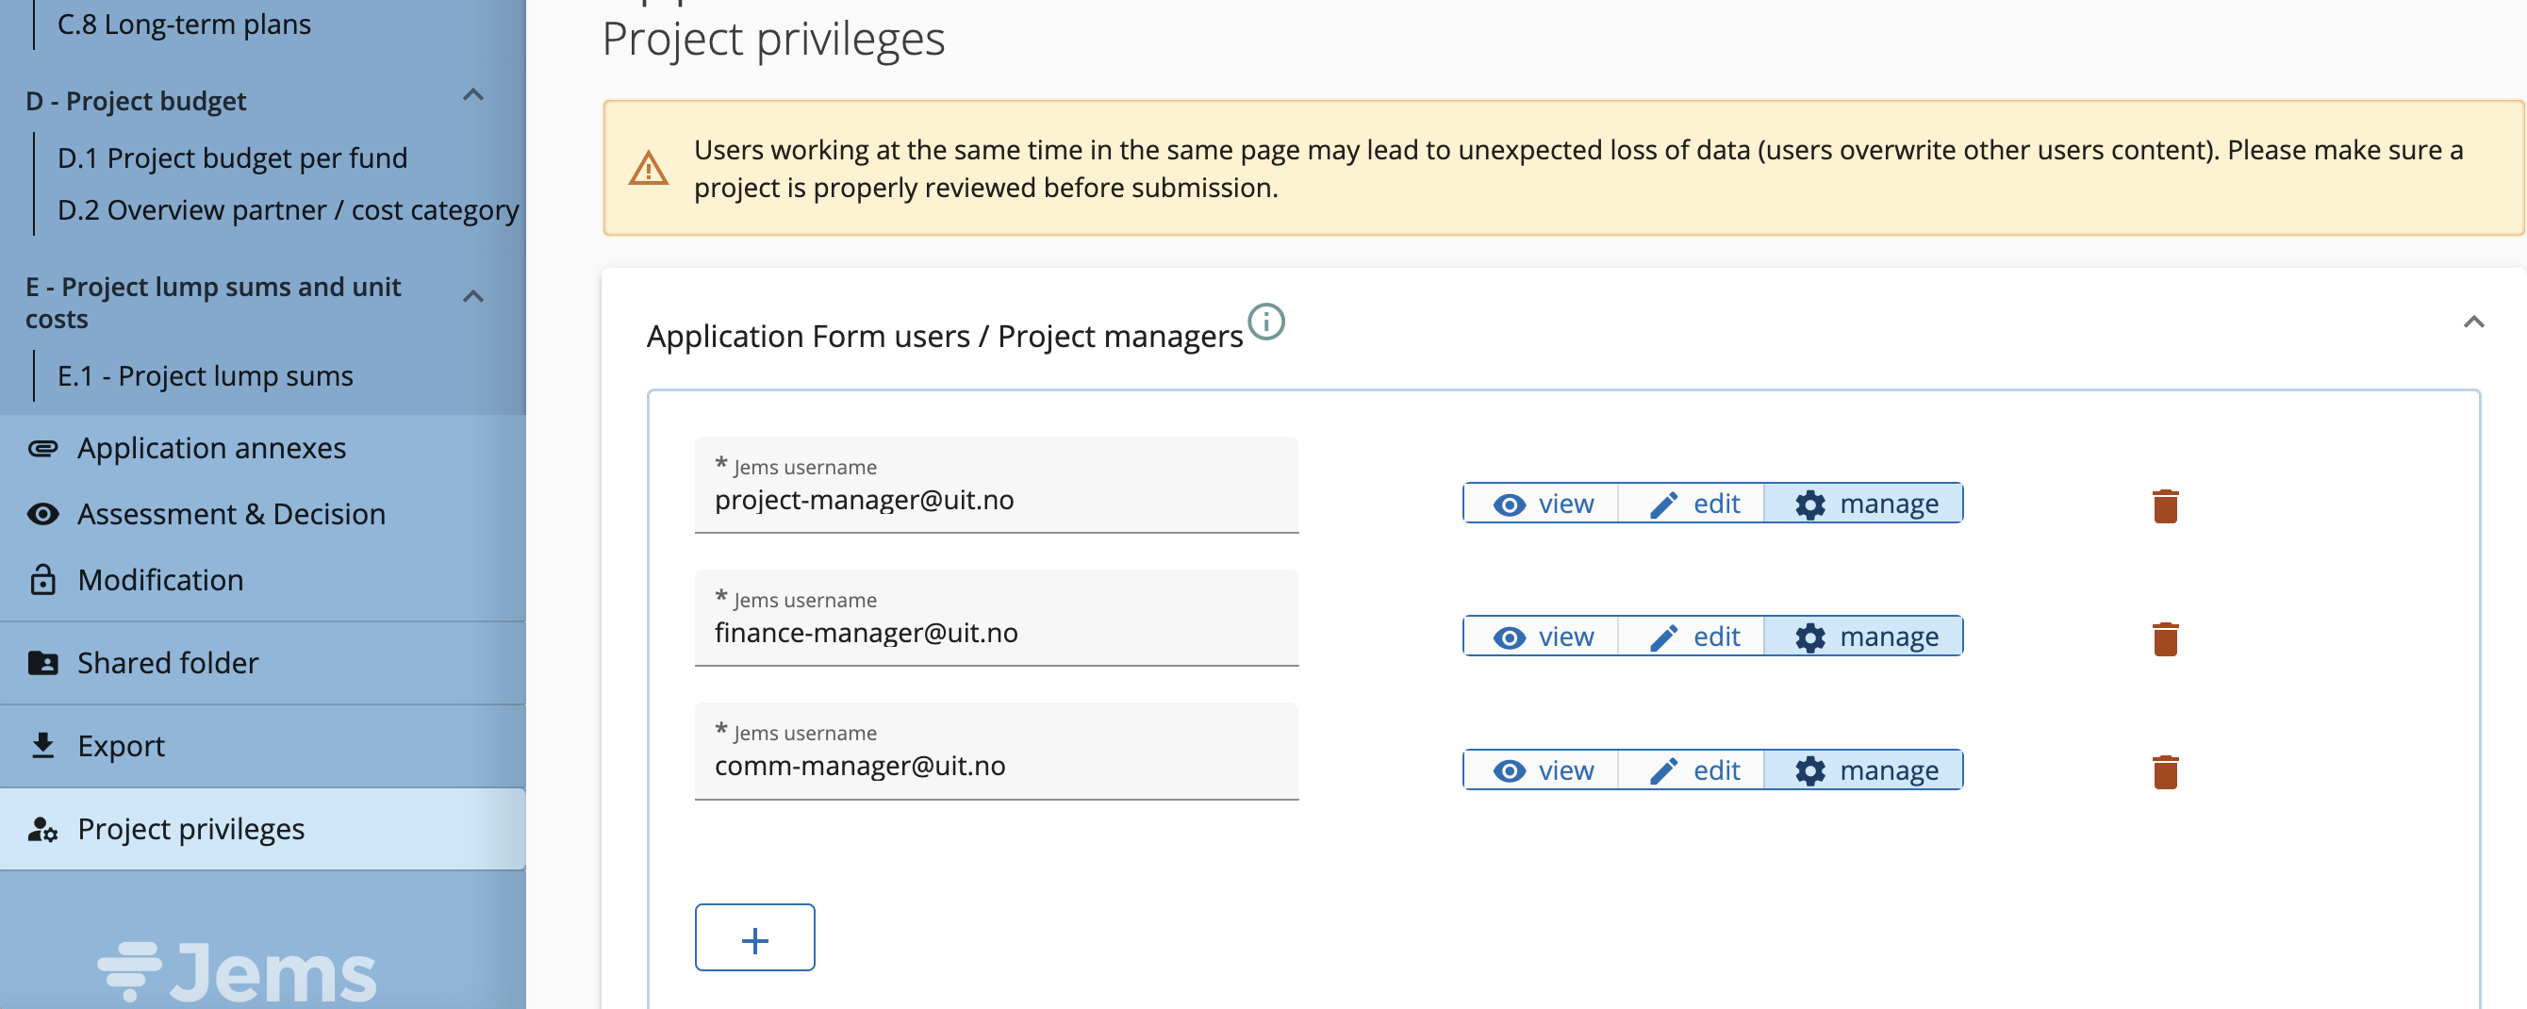Set comm-manager@uit.no permission to manage
Viewport: 2527px width, 1009px height.
1865,770
